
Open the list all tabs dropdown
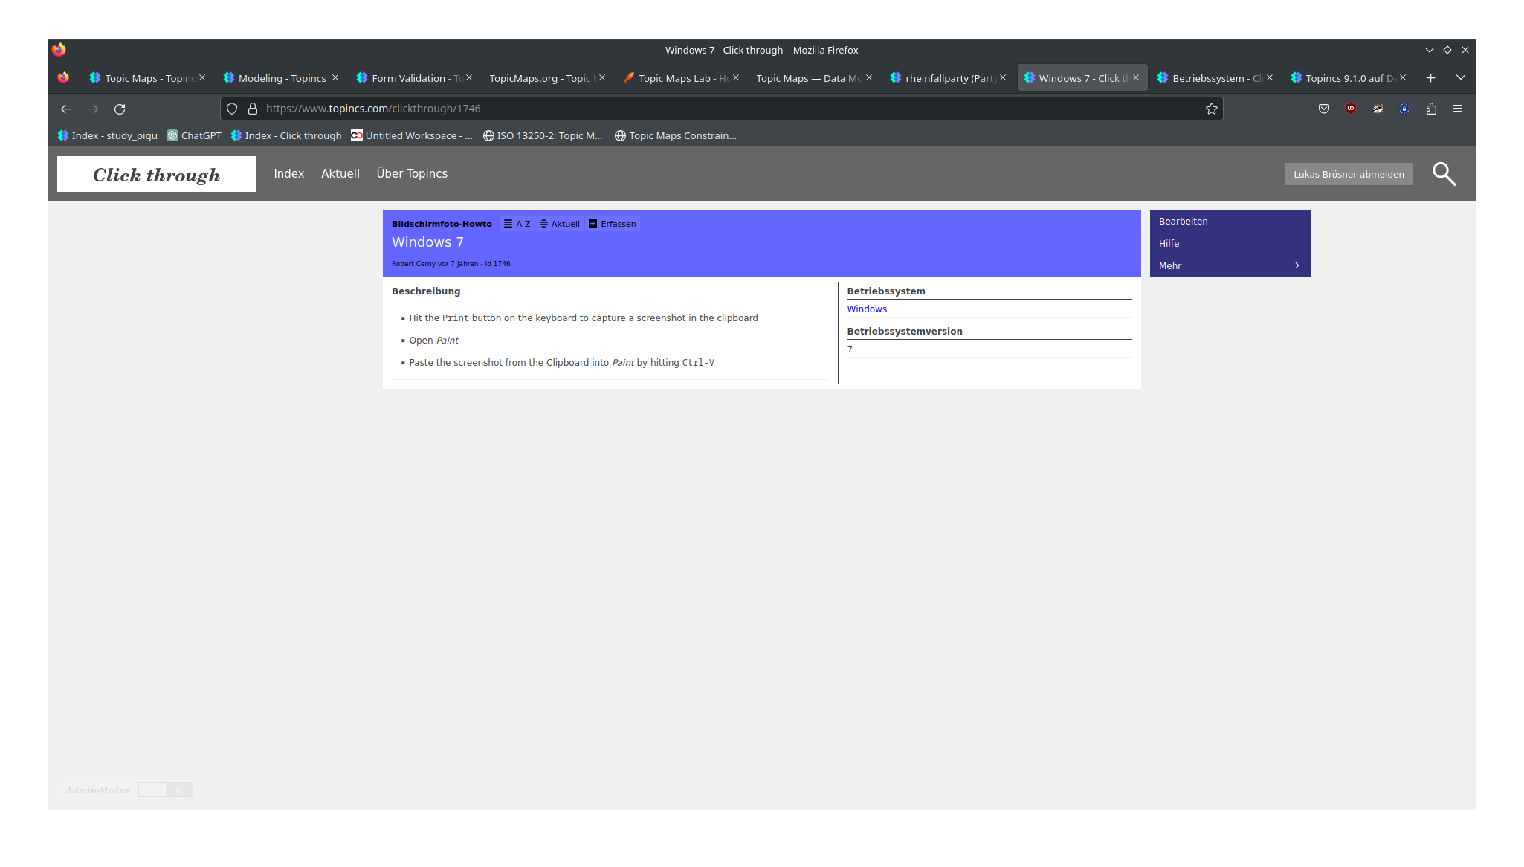(1460, 77)
